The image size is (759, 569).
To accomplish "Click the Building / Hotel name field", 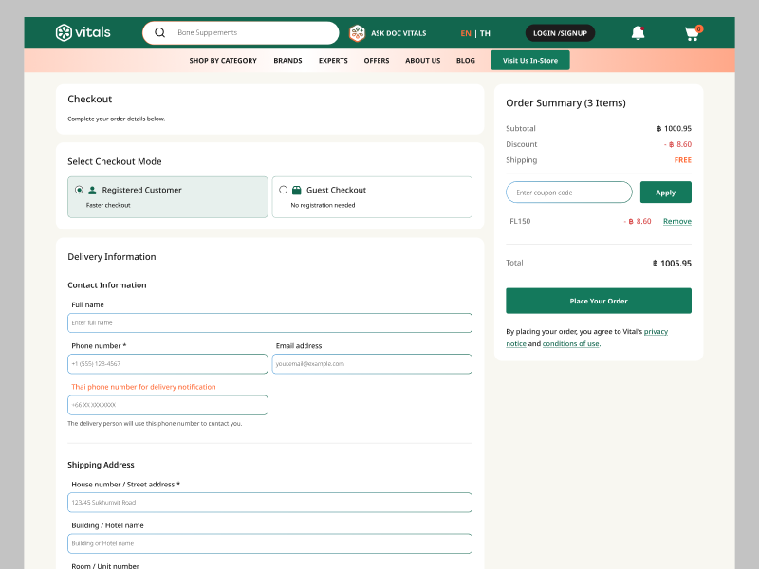I will click(269, 543).
